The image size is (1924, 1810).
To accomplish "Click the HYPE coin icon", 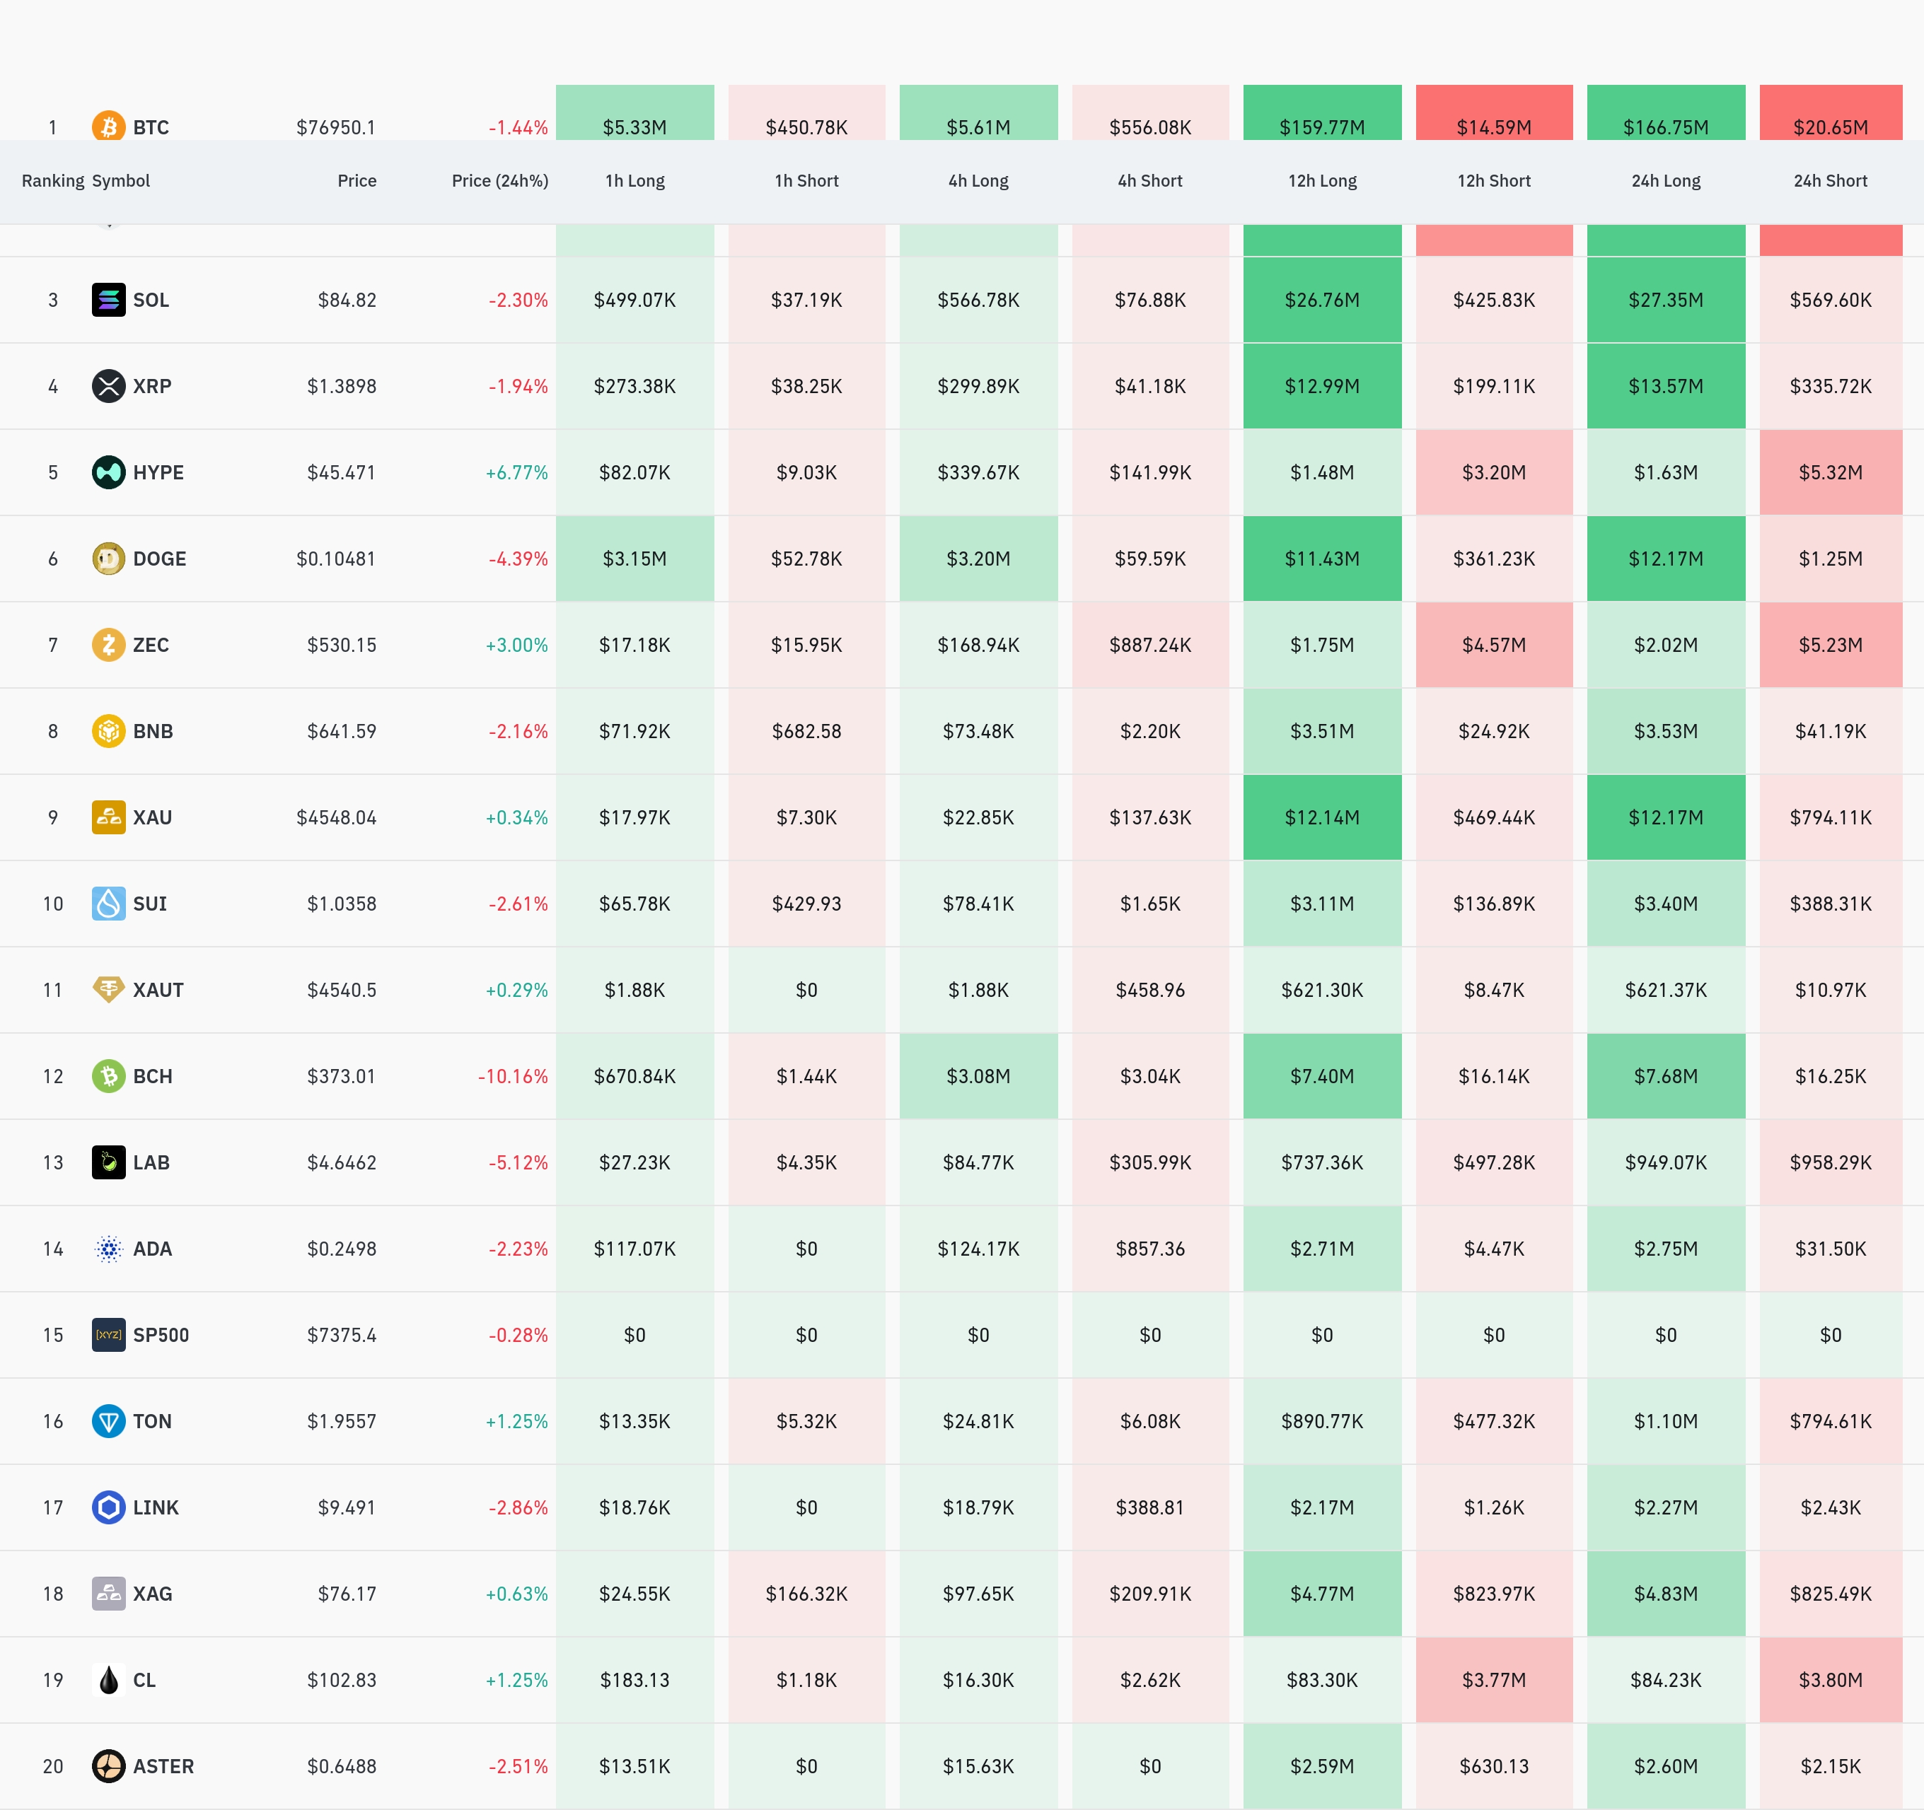I will (x=108, y=472).
